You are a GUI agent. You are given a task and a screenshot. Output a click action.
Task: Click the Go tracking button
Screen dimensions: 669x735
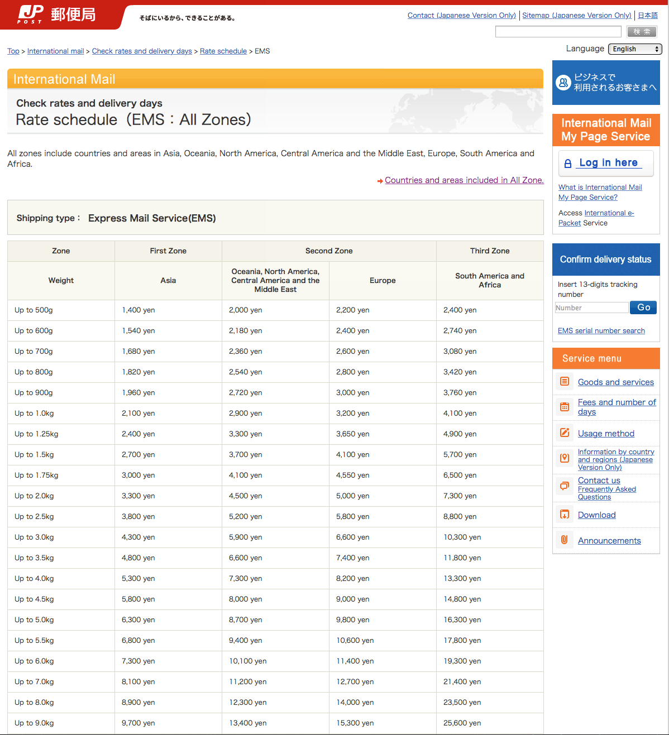(x=643, y=308)
